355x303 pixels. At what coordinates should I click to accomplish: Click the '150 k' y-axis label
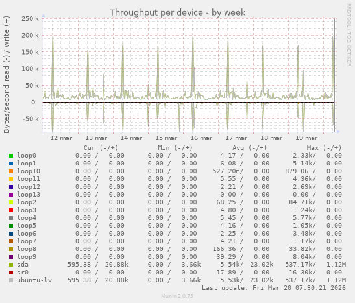(30, 52)
